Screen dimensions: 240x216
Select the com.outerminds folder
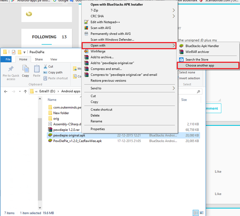[65, 107]
